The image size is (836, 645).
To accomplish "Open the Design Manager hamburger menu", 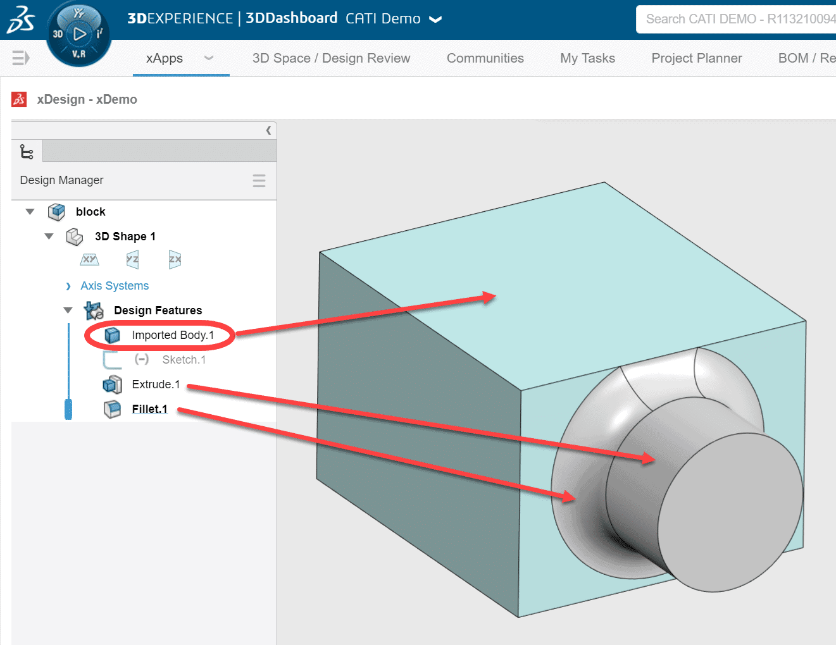I will click(259, 181).
